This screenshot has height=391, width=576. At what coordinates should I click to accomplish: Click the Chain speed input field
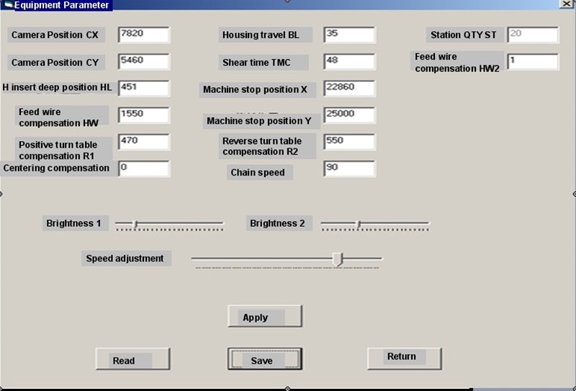[349, 169]
